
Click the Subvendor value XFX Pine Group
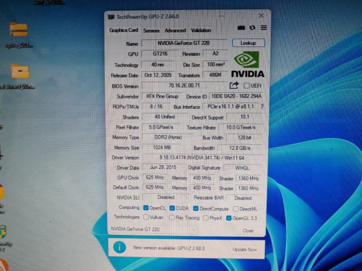click(x=162, y=96)
